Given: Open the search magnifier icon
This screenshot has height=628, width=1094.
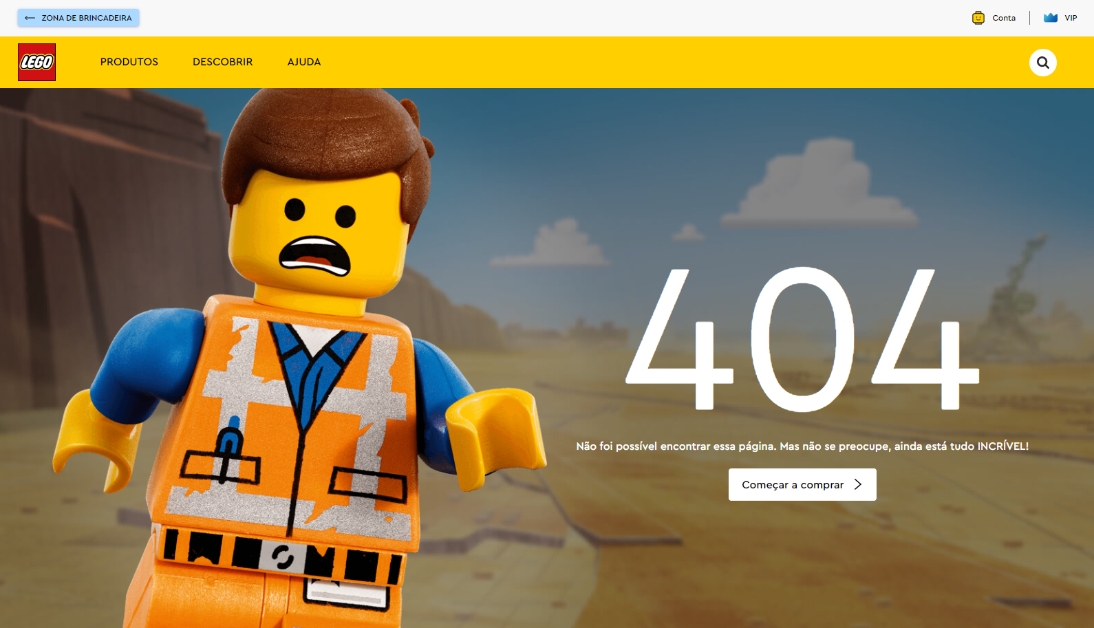Looking at the screenshot, I should 1043,63.
